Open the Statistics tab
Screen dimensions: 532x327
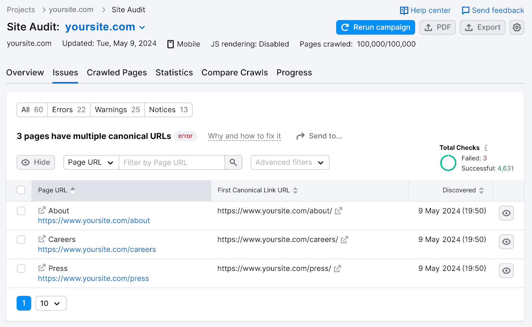click(174, 72)
